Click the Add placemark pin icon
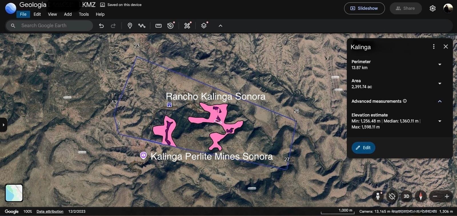This screenshot has height=216, width=457. coord(130,26)
